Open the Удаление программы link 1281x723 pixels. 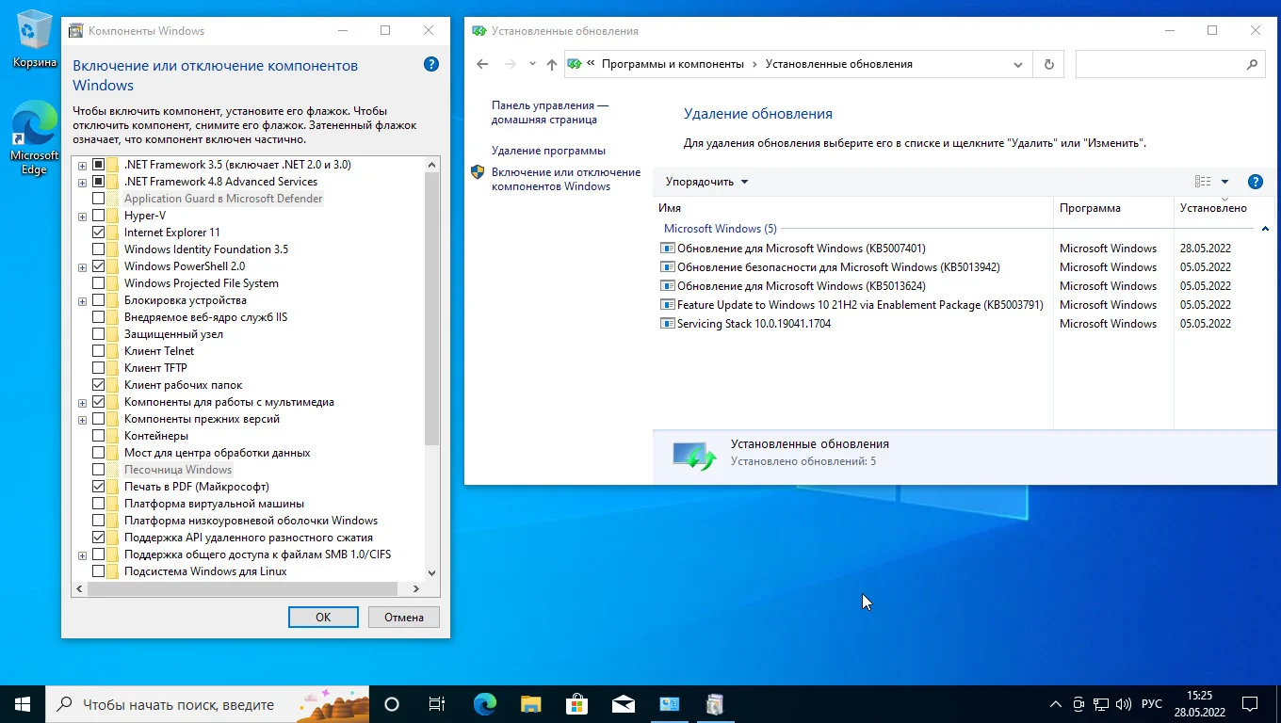click(548, 151)
